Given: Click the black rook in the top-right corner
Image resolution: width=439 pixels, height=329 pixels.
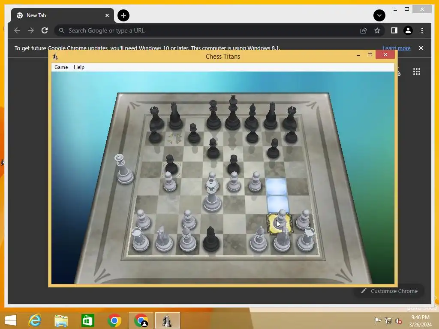Looking at the screenshot, I should [x=290, y=117].
